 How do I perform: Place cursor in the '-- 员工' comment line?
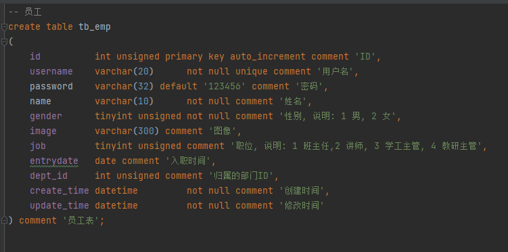[x=25, y=12]
